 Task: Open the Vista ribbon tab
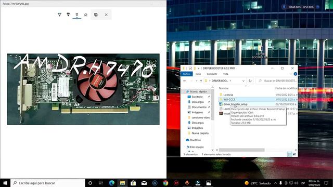(x=225, y=74)
